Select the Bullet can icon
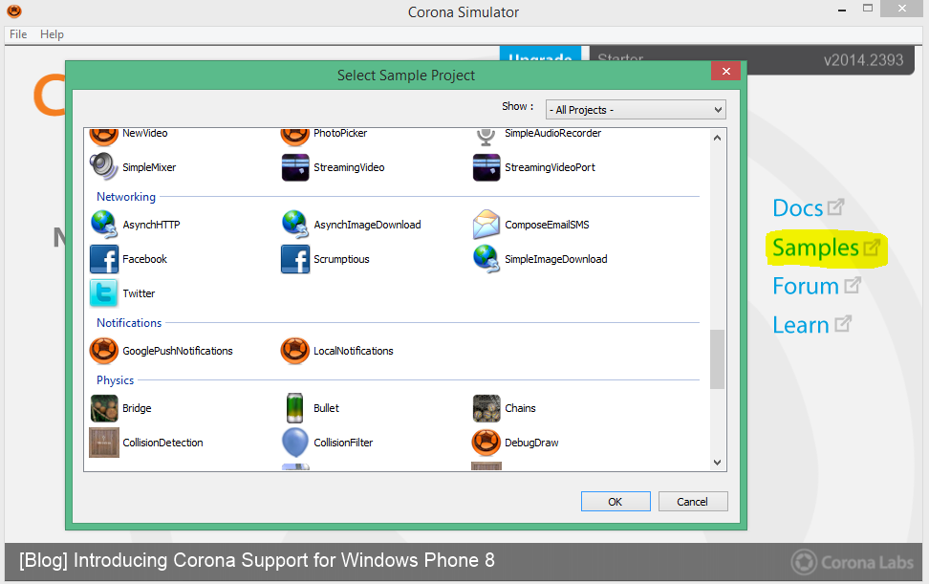This screenshot has width=929, height=584. coord(295,408)
